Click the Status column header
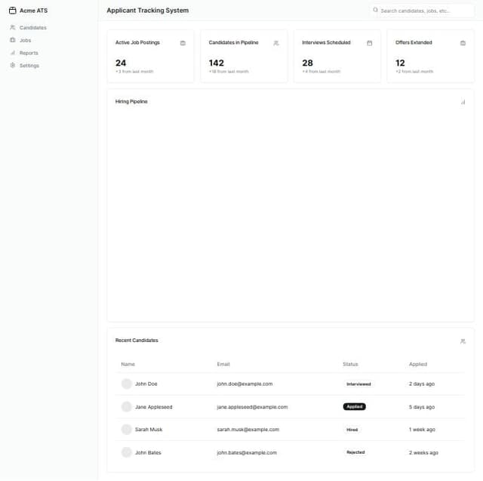Screen dimensions: 483x481 coord(350,364)
